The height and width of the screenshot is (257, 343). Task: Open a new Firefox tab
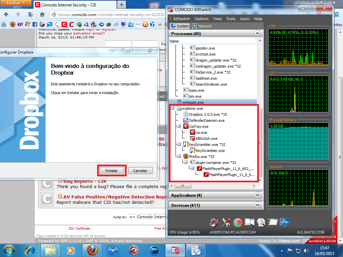(122, 5)
